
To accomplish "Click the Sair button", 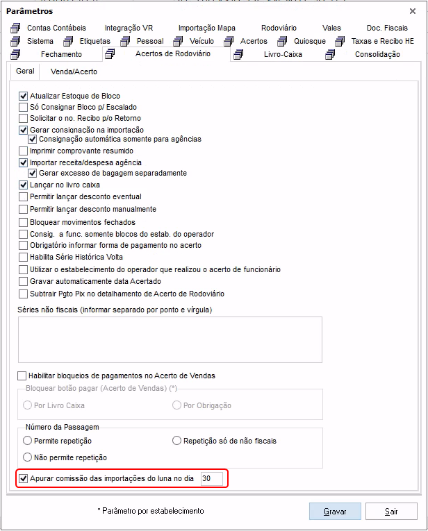I will (391, 512).
